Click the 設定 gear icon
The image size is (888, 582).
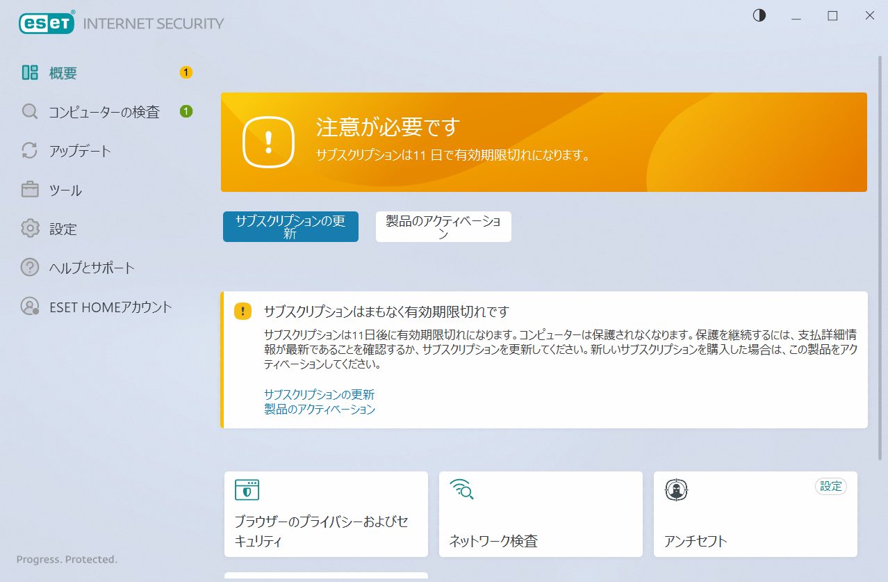30,229
